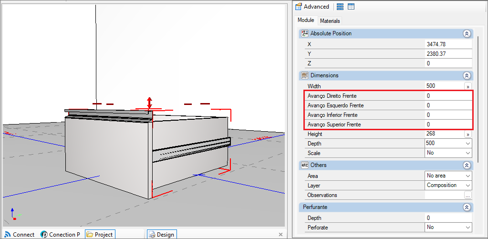Click the Width more options button
The image size is (488, 239).
(x=468, y=86)
